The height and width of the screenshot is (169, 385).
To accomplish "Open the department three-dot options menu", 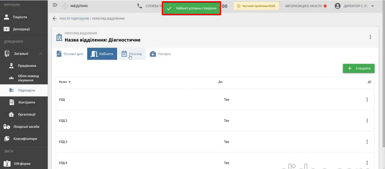I will click(x=370, y=37).
